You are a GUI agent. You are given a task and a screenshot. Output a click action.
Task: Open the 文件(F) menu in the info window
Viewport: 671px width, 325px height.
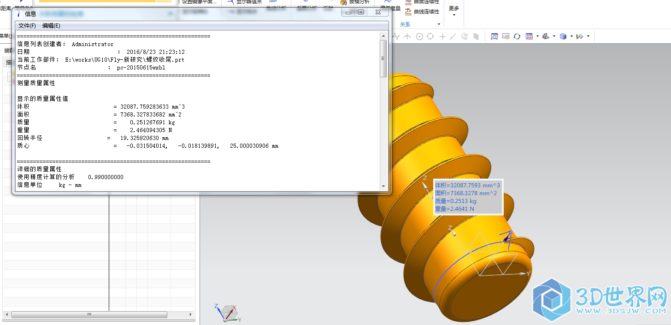[27, 26]
